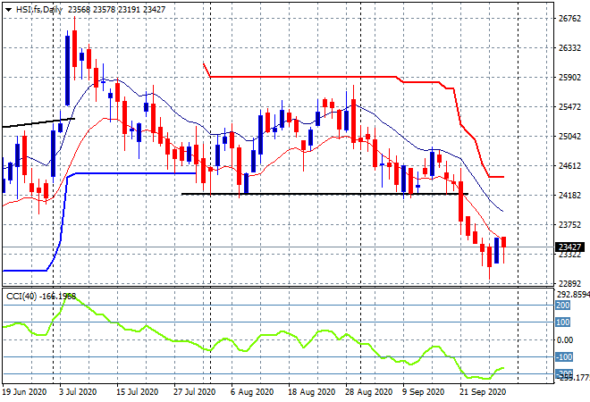The image size is (590, 402).
Task: Select the black horizontal support line at 24182
Action: click(x=324, y=194)
